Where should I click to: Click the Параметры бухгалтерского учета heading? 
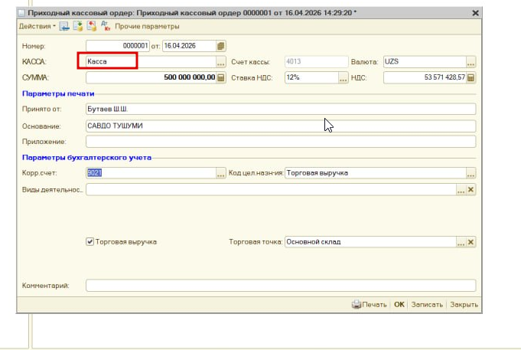coord(86,157)
